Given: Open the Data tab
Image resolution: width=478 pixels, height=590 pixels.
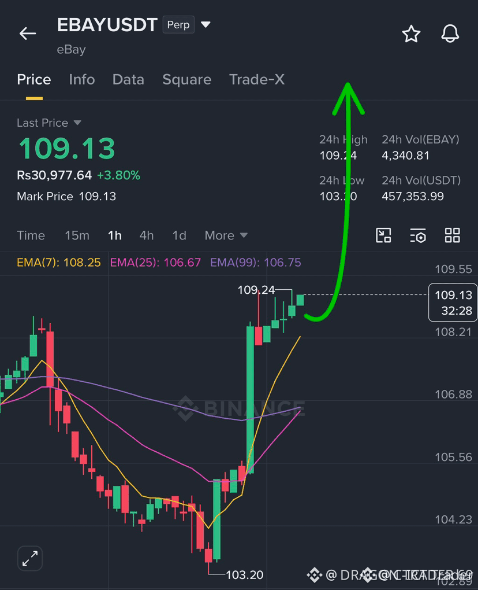Looking at the screenshot, I should click(x=128, y=80).
